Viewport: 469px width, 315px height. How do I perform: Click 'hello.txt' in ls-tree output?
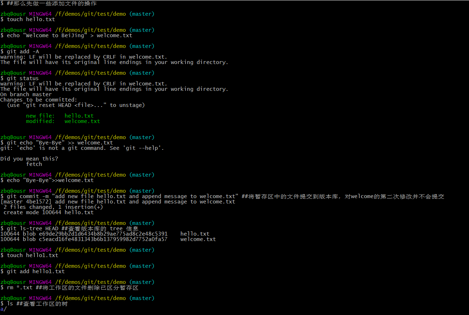pyautogui.click(x=195, y=234)
